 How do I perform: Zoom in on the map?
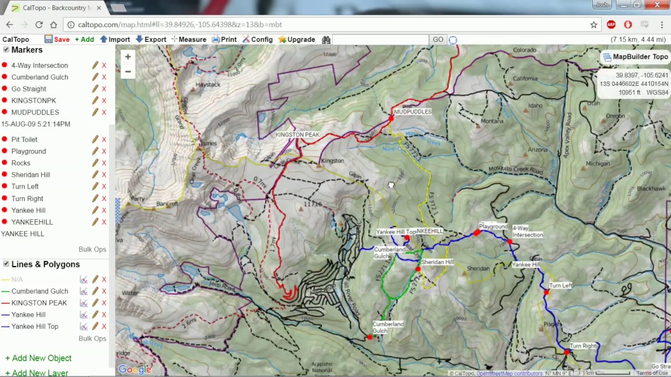tap(127, 57)
